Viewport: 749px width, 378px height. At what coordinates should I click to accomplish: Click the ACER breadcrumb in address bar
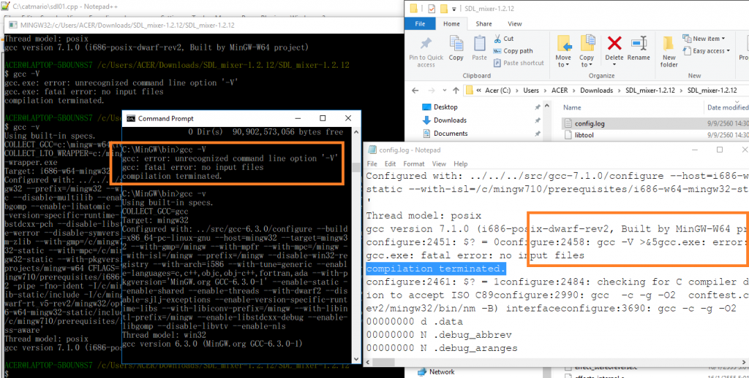click(x=560, y=90)
